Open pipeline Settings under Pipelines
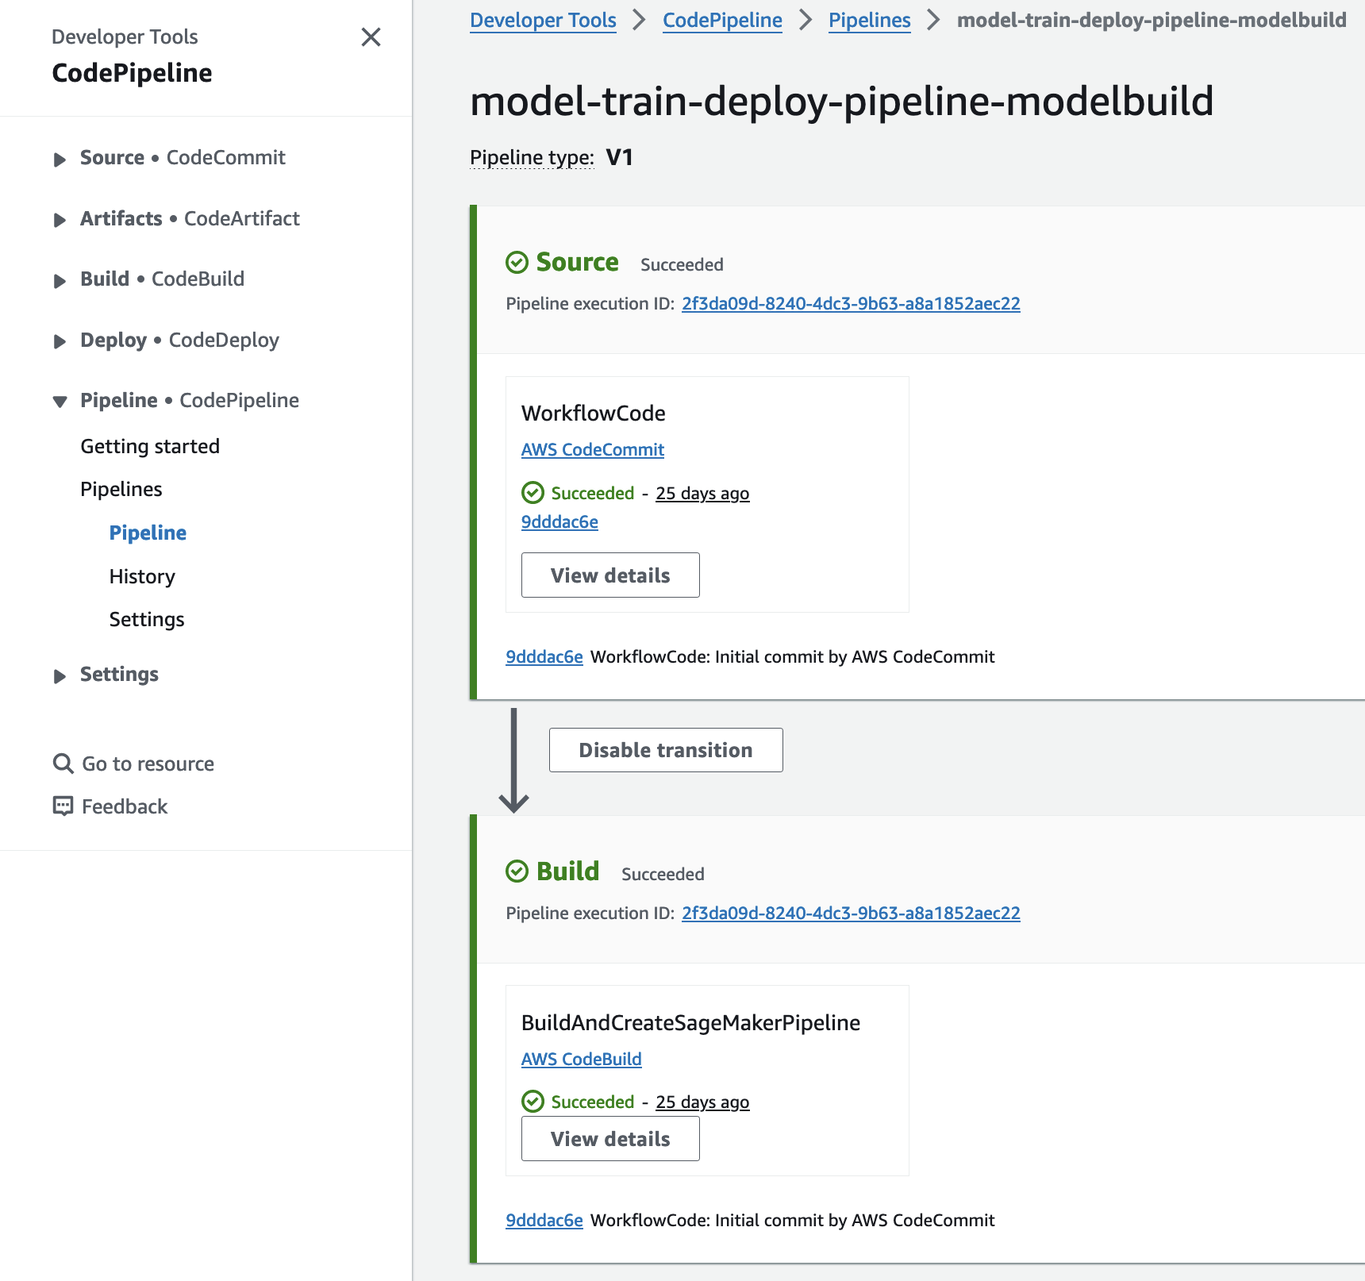Viewport: 1365px width, 1281px height. 147,619
